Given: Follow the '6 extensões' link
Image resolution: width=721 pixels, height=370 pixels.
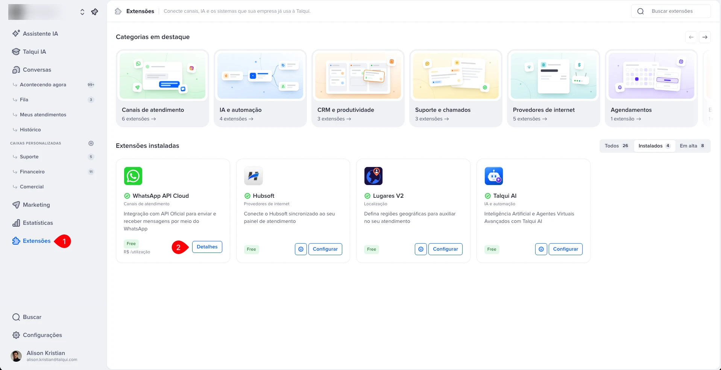Looking at the screenshot, I should click(139, 119).
